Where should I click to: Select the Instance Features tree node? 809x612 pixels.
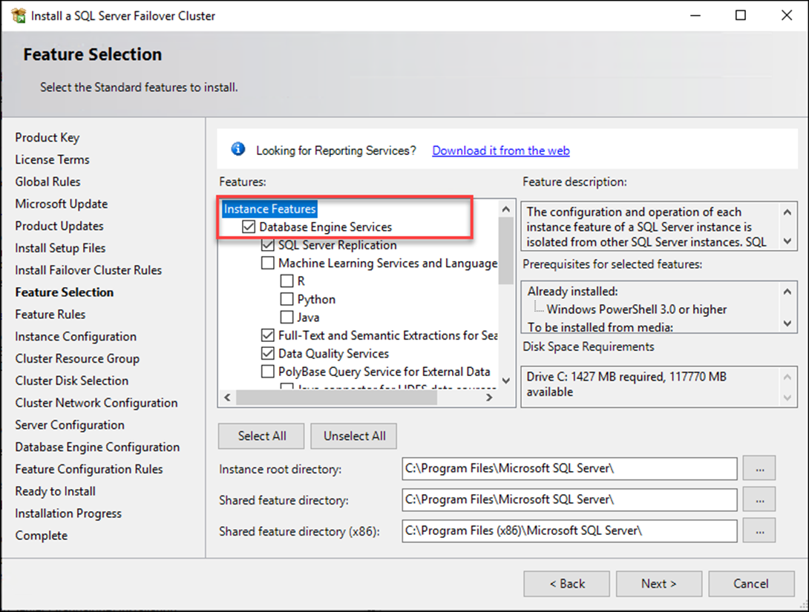click(270, 208)
